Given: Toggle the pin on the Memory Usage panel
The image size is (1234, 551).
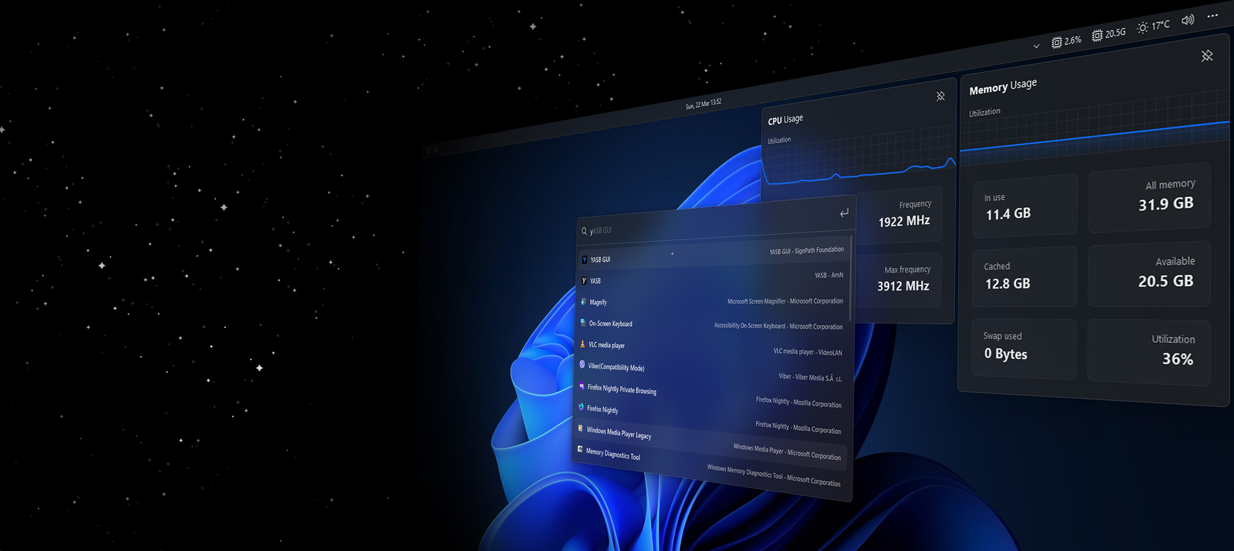Looking at the screenshot, I should 1207,56.
